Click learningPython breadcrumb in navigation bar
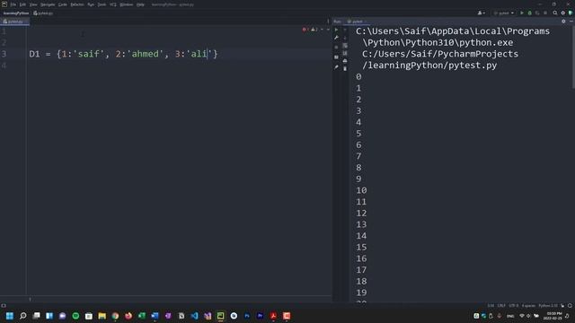Image resolution: width=575 pixels, height=323 pixels. coord(16,13)
